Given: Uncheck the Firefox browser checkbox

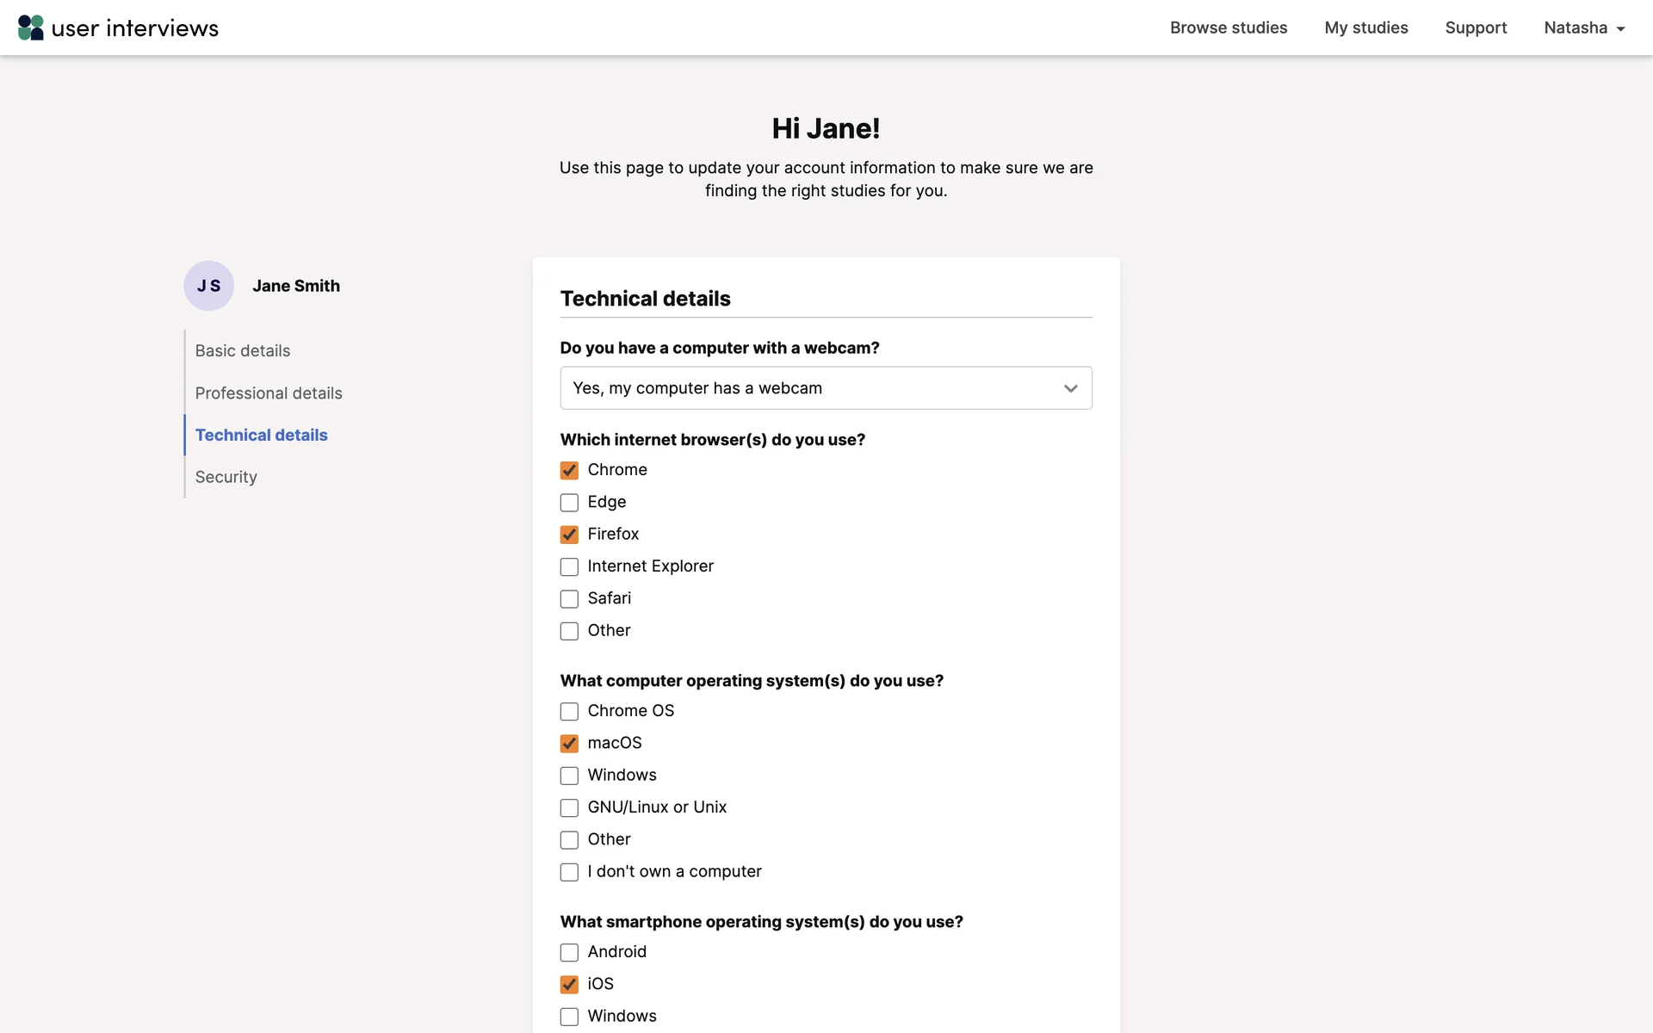Looking at the screenshot, I should click(569, 535).
